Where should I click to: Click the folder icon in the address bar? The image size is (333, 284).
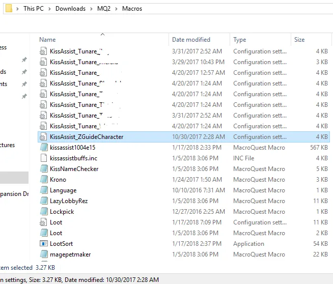tap(8, 9)
